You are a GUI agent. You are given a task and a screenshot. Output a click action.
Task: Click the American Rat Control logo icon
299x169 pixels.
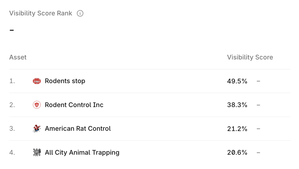click(37, 129)
